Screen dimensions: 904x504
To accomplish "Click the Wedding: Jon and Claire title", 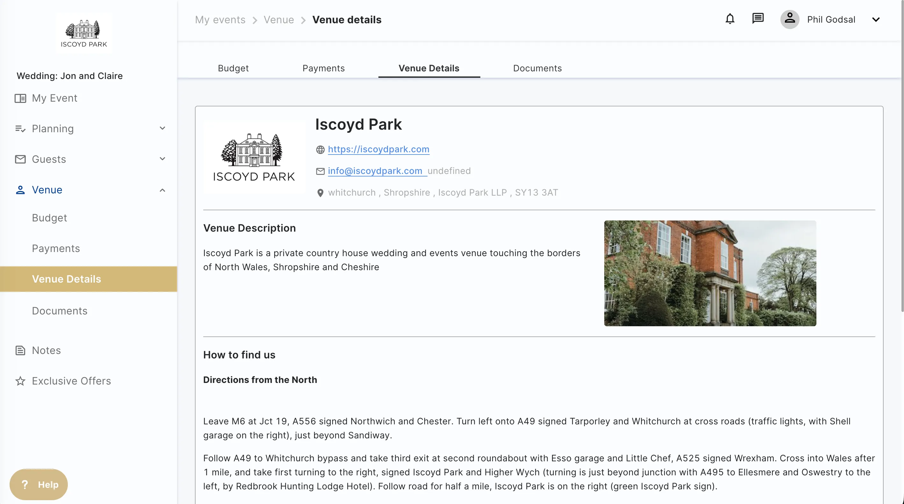I will 70,76.
